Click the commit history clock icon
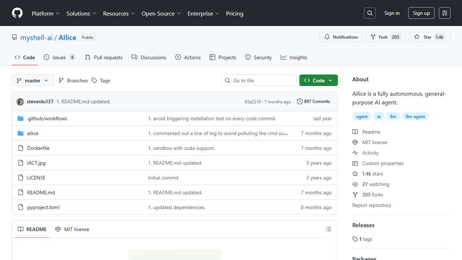This screenshot has width=462, height=260. click(x=300, y=101)
